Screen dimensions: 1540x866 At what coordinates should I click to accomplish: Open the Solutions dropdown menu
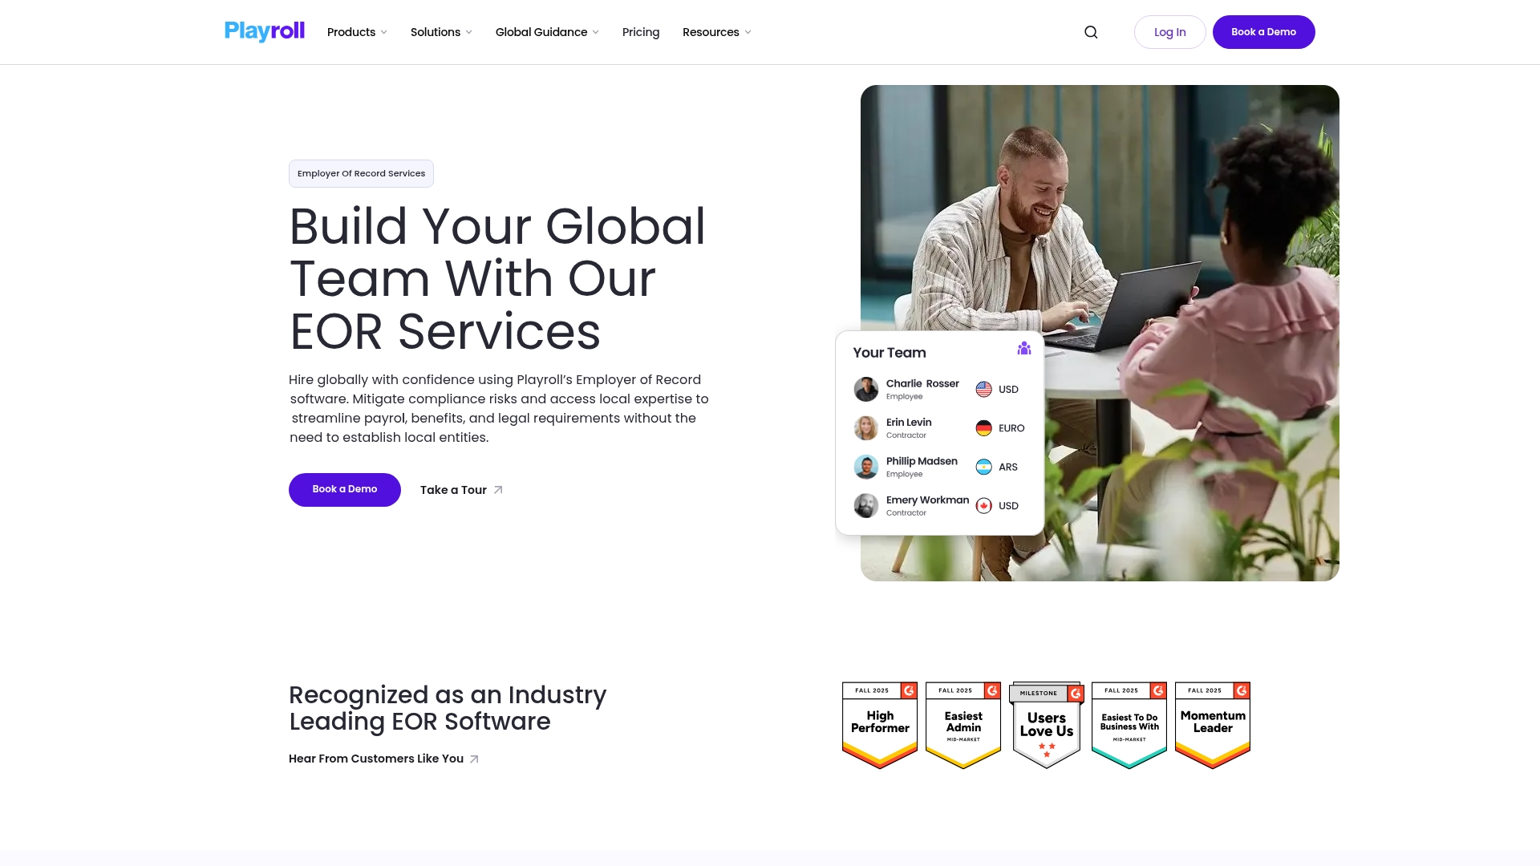pos(442,32)
